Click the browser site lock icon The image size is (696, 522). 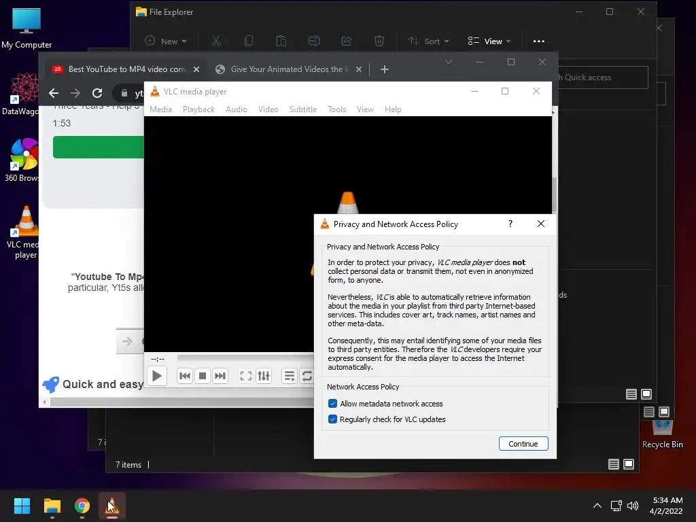click(124, 92)
